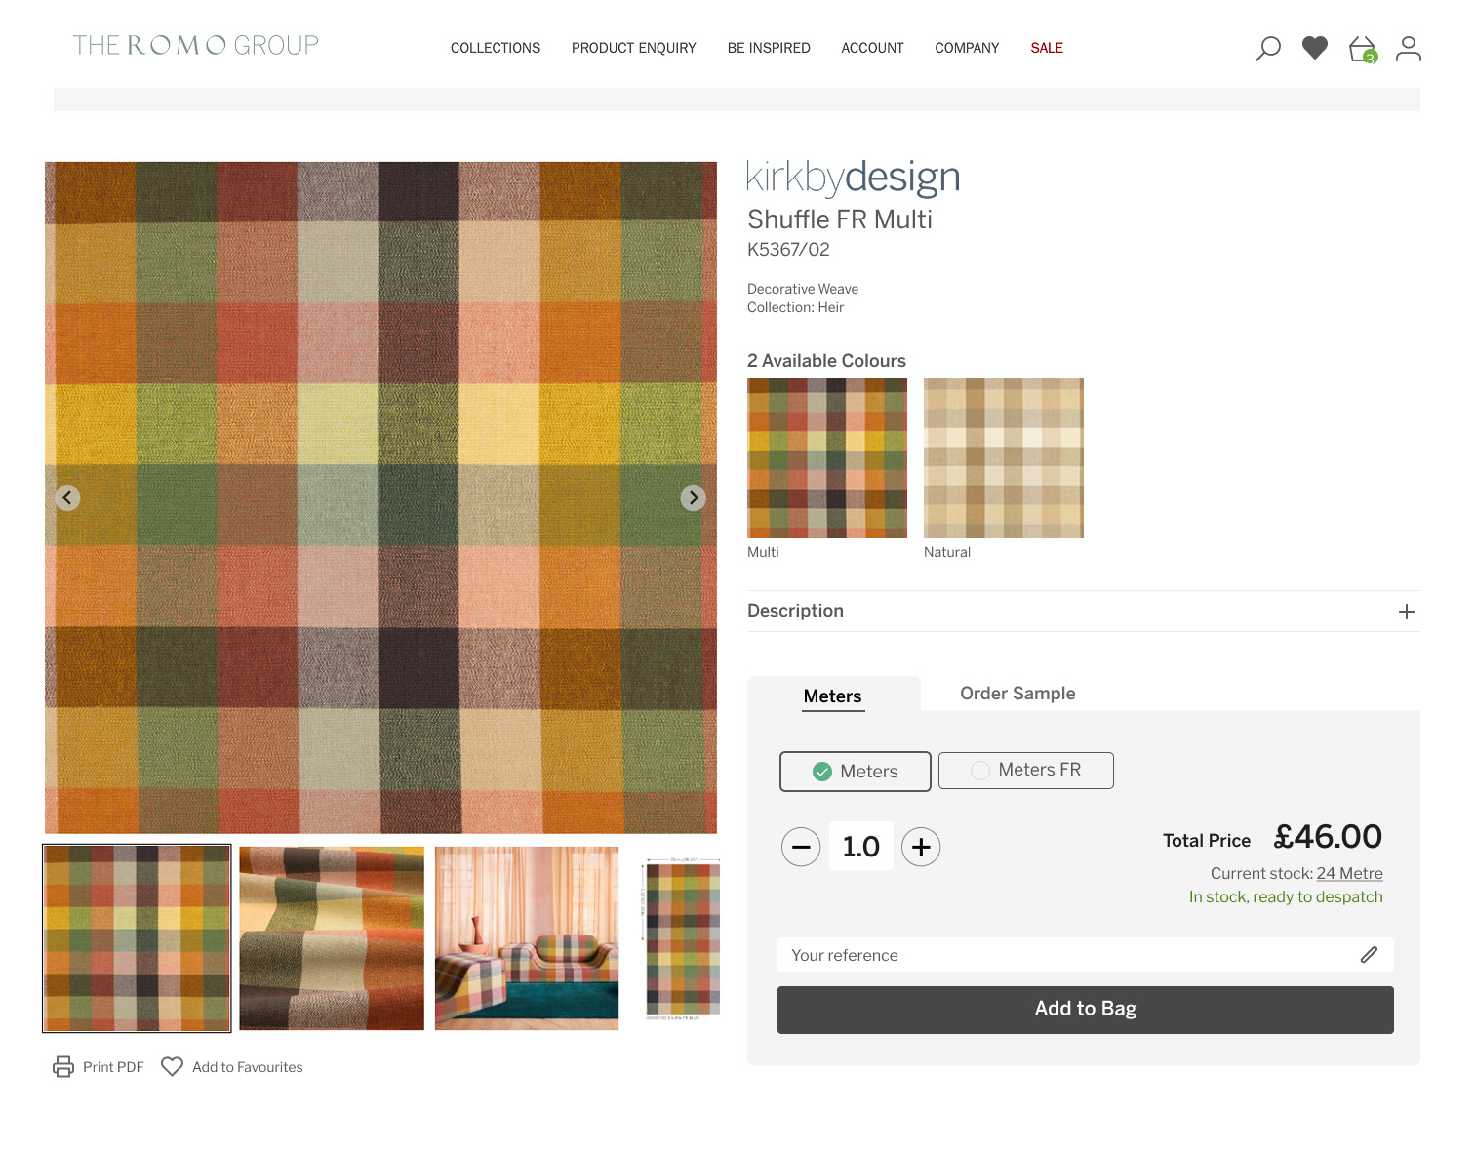Click the quantity value field 1.0

coord(861,846)
